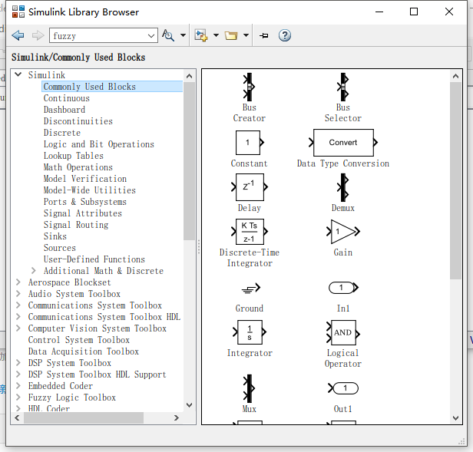Open the Discontinuities library

click(78, 121)
